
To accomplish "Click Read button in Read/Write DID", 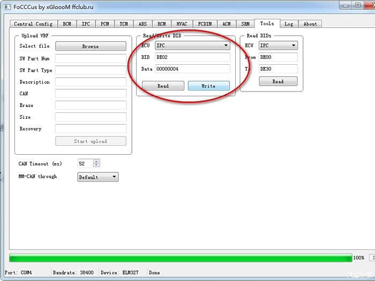I will click(163, 86).
